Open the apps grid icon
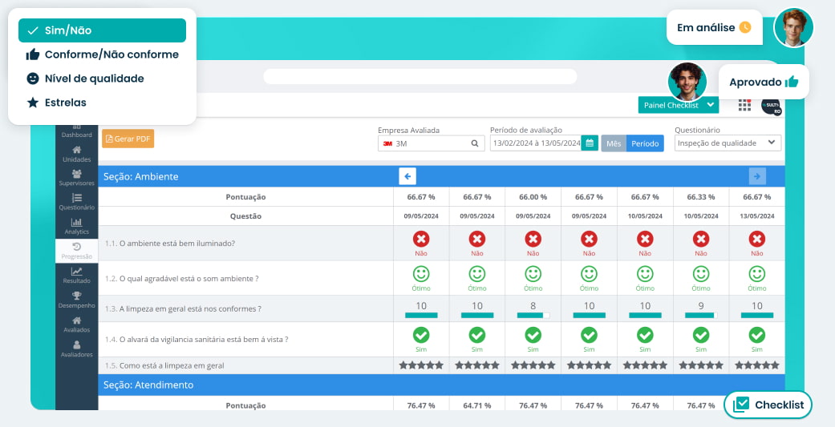The image size is (835, 427). [x=744, y=105]
